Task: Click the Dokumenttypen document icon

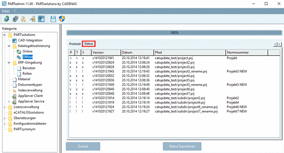Action: (x=14, y=85)
